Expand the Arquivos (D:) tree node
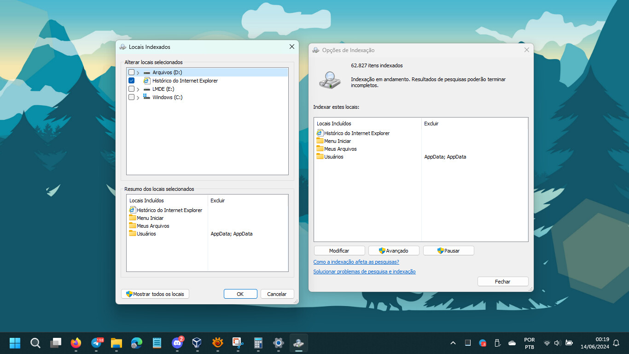The image size is (629, 354). [x=138, y=73]
